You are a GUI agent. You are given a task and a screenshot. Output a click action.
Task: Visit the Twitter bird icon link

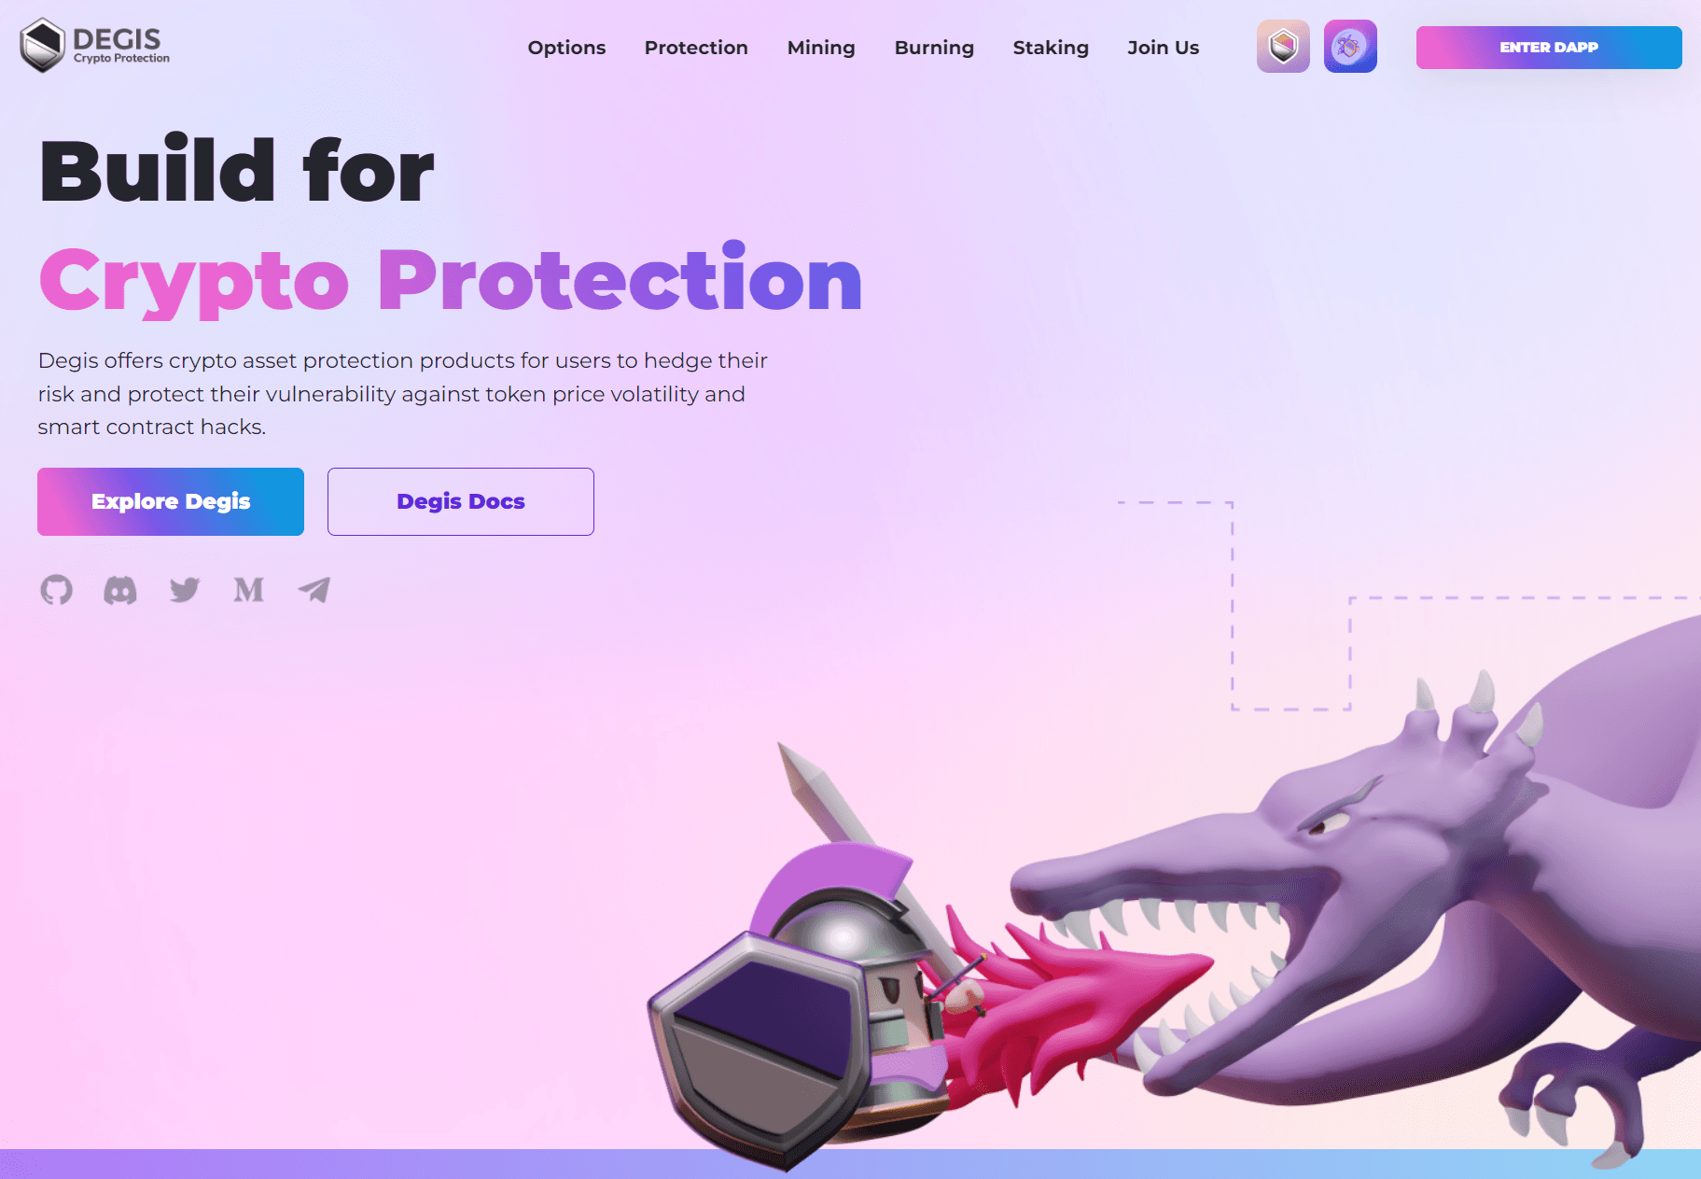(185, 590)
